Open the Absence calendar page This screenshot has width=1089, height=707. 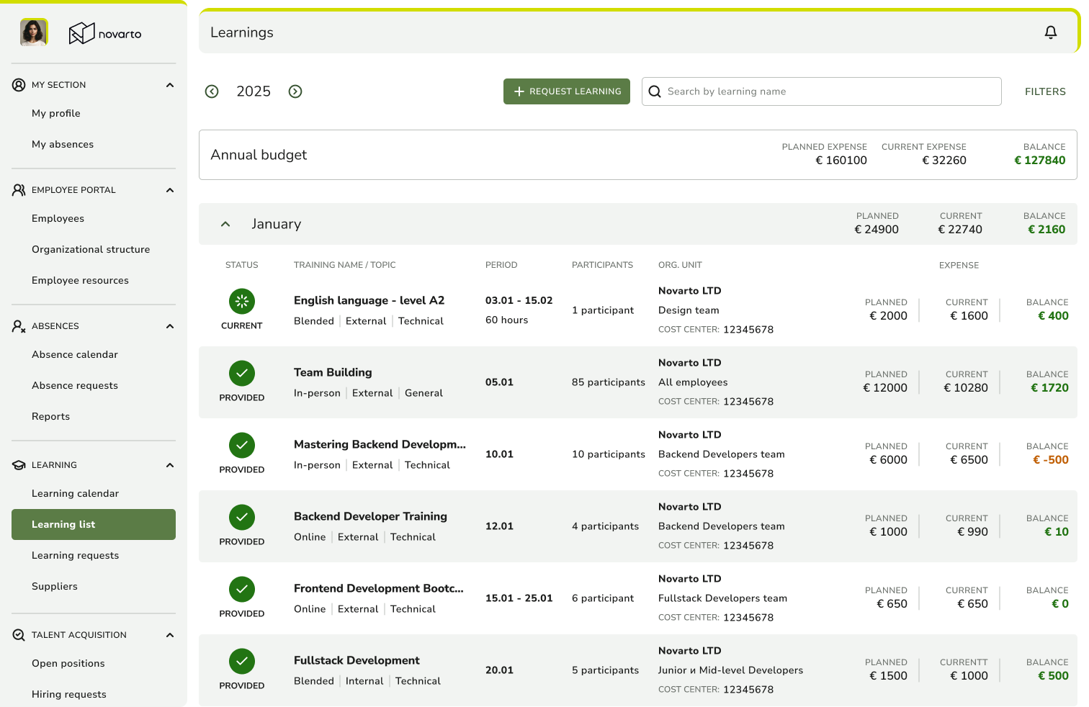point(75,354)
